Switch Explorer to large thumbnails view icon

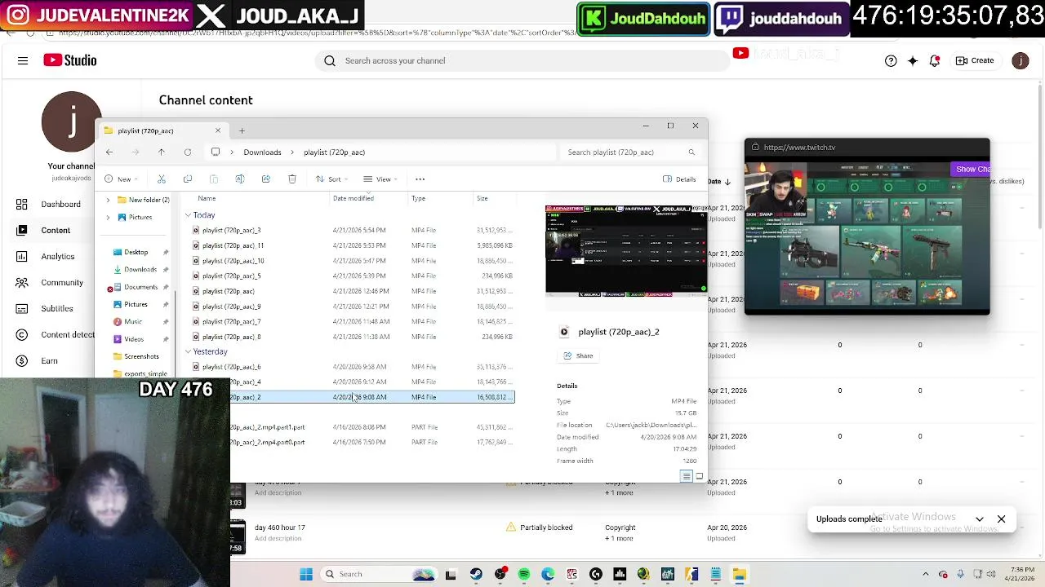point(699,476)
